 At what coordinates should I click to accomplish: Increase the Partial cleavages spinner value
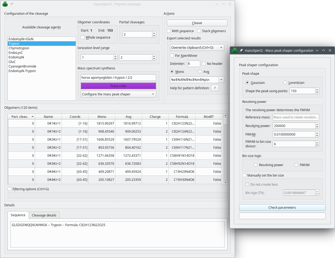[x=154, y=33]
